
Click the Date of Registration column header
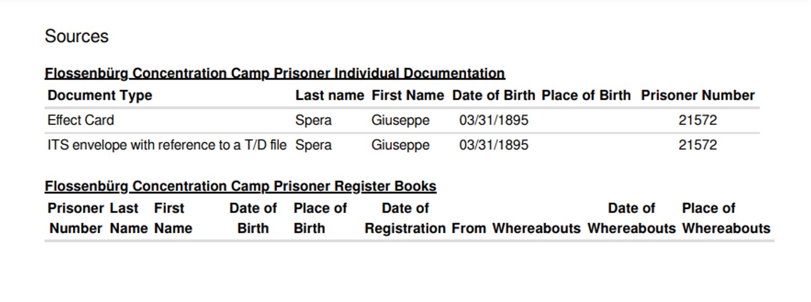tap(405, 218)
